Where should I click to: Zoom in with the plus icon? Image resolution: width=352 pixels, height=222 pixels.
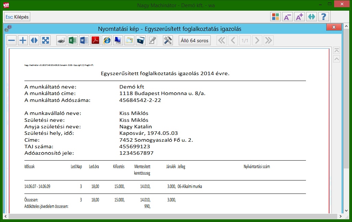click(x=23, y=40)
